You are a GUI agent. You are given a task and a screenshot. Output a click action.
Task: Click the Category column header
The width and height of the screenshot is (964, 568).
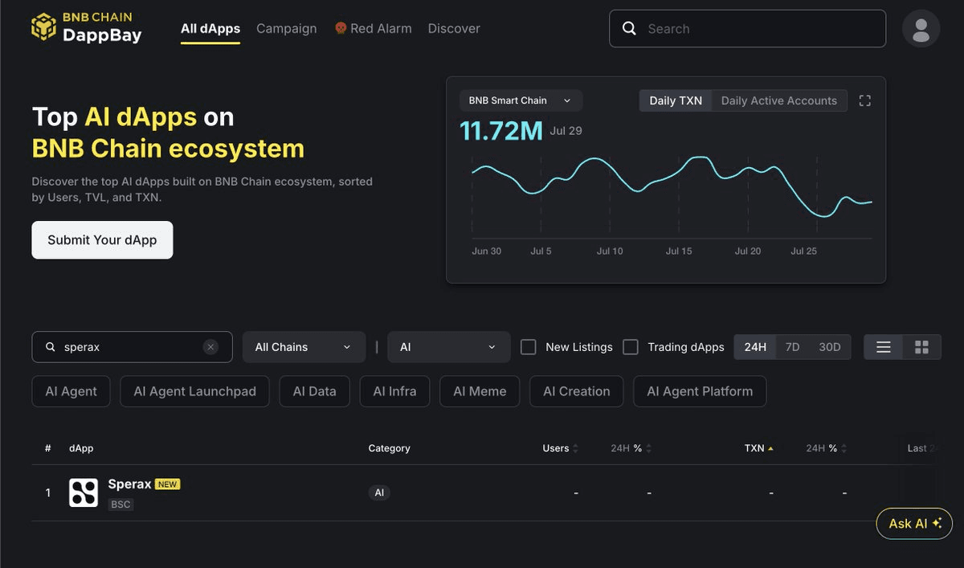389,448
